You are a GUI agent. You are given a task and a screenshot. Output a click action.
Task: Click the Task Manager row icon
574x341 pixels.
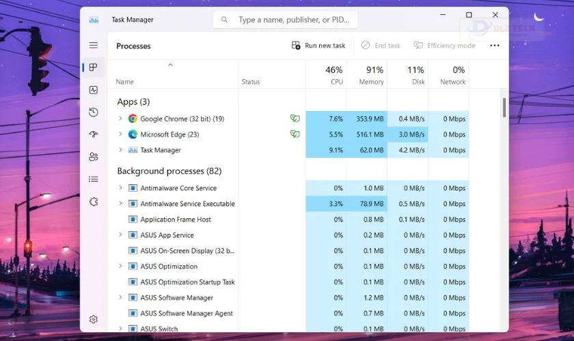(133, 150)
